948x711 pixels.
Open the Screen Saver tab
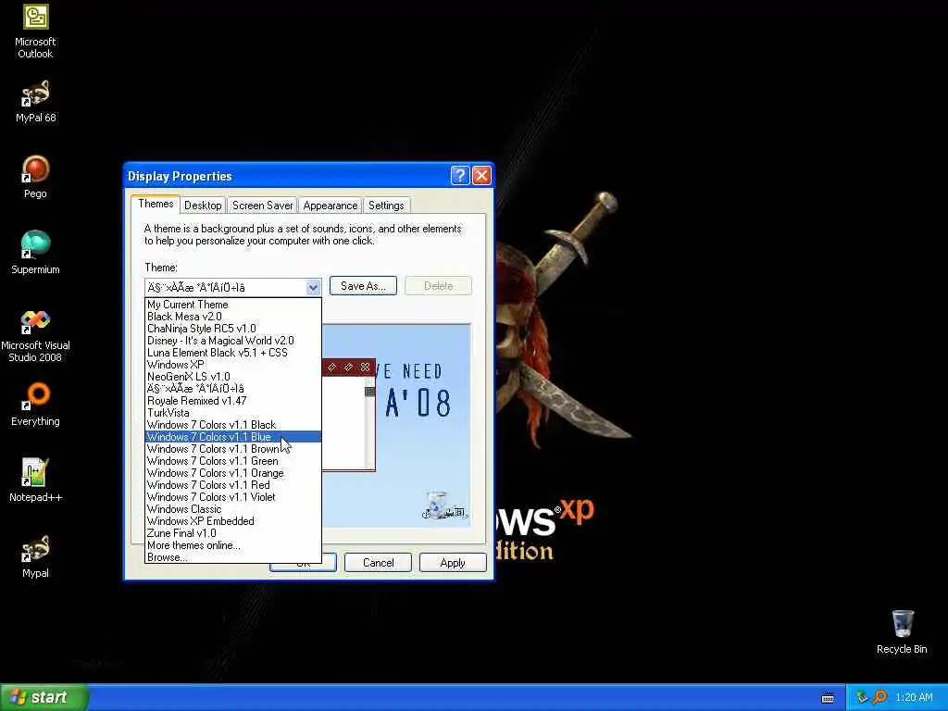click(x=262, y=206)
